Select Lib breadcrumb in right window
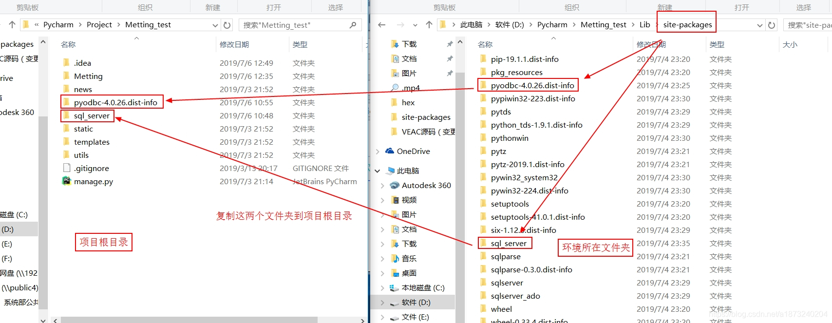 point(644,25)
